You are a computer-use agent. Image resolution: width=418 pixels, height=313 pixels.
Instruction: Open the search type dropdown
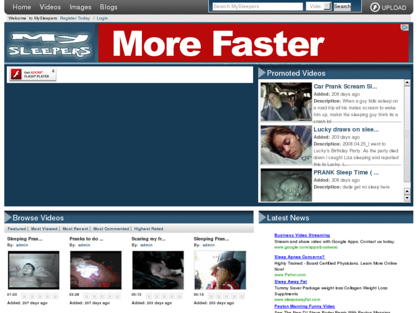coord(319,6)
